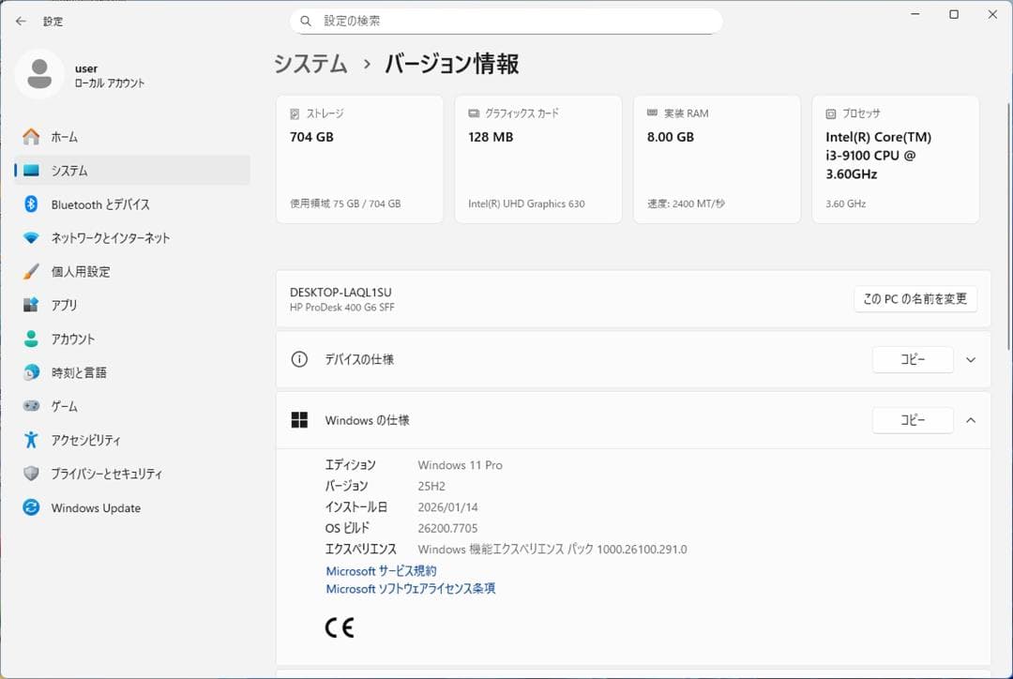Click この PC の名前を変更 button
Image resolution: width=1013 pixels, height=679 pixels.
(915, 298)
